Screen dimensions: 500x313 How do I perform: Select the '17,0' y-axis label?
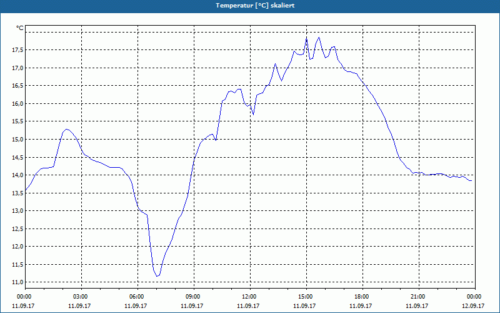[17, 68]
